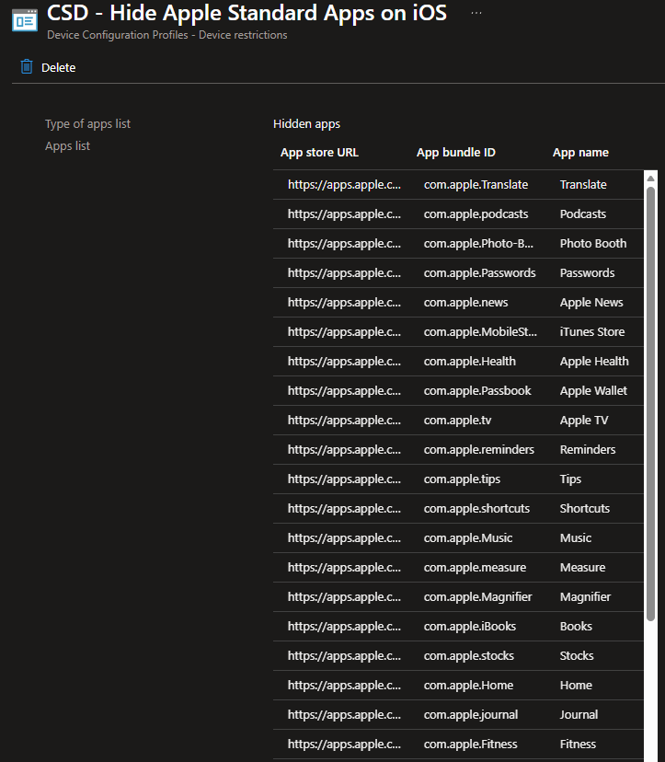The image size is (665, 762).
Task: Click the Hidden apps value
Action: (306, 124)
